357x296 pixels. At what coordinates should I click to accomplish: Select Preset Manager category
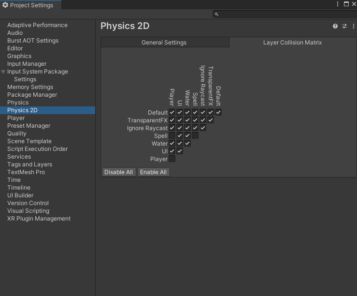coord(48,126)
